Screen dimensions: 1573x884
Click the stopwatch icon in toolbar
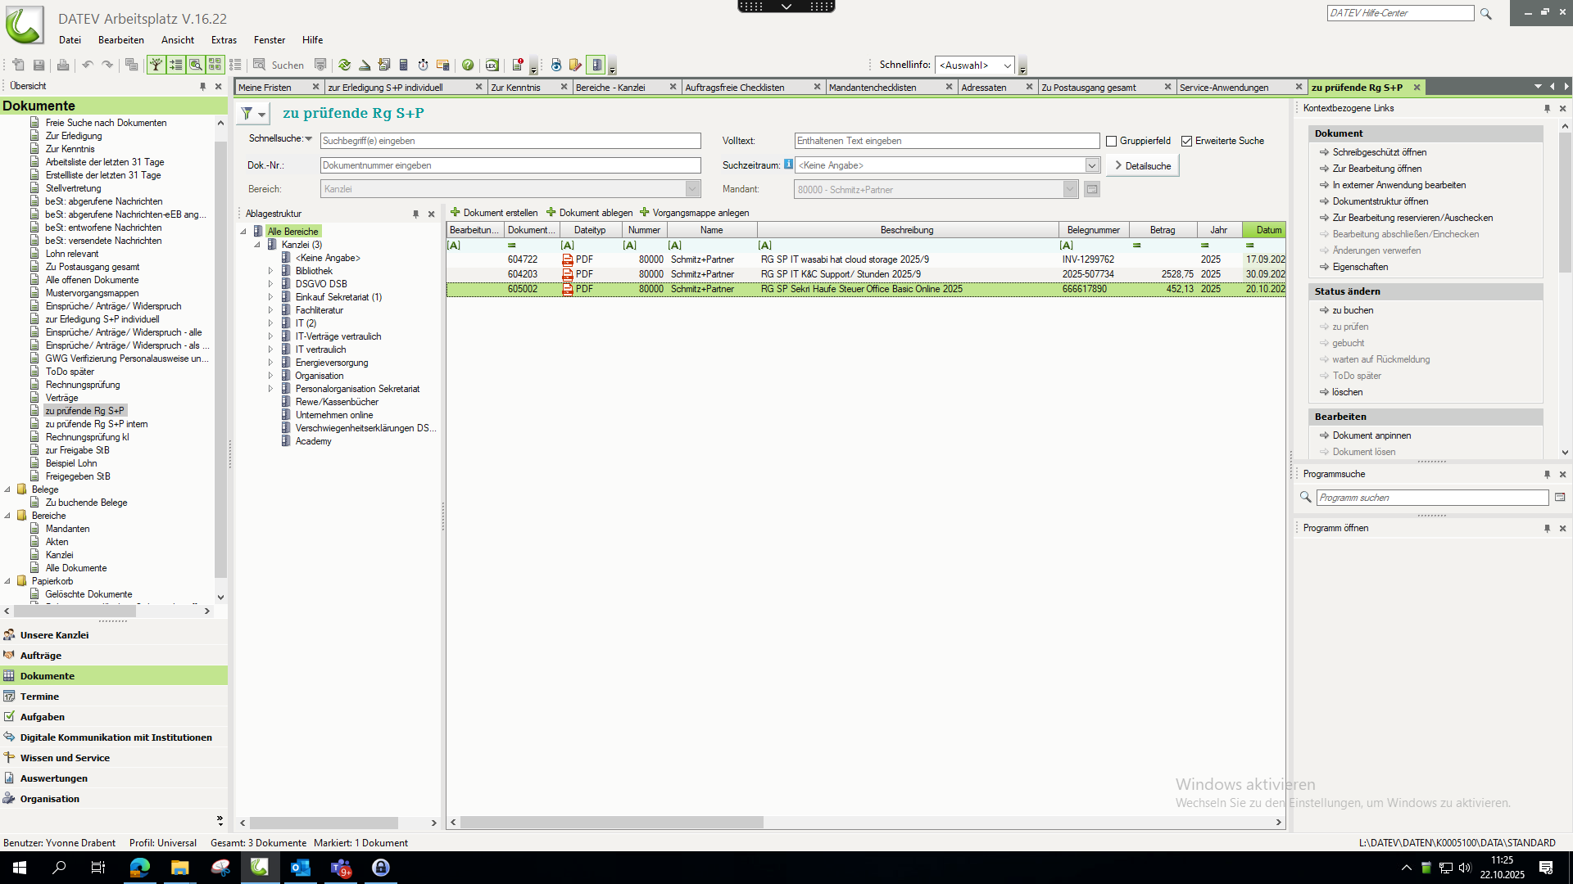pyautogui.click(x=423, y=65)
